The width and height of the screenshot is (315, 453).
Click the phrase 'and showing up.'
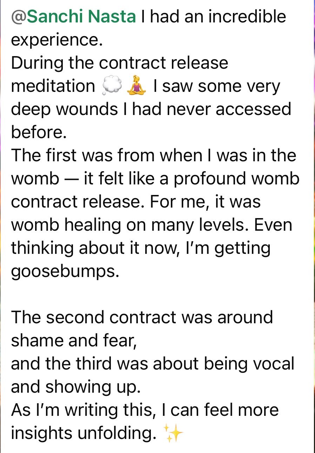click(x=76, y=387)
